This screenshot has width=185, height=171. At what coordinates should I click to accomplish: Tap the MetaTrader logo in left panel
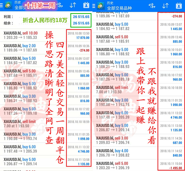pyautogui.click(x=8, y=5)
